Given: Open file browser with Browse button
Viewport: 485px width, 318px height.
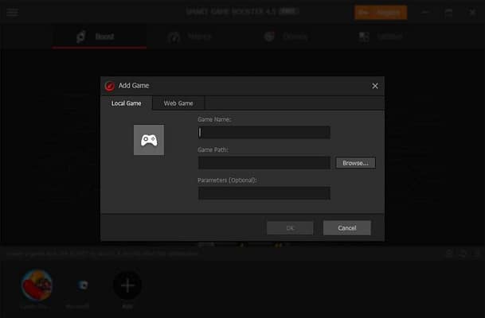Looking at the screenshot, I should (356, 163).
